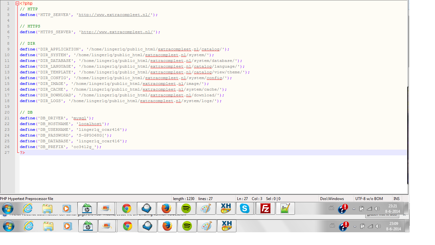Click Paint icon on the 23:09 taskbar

207,226
